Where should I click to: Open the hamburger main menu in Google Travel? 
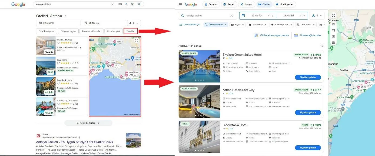click(180, 4)
